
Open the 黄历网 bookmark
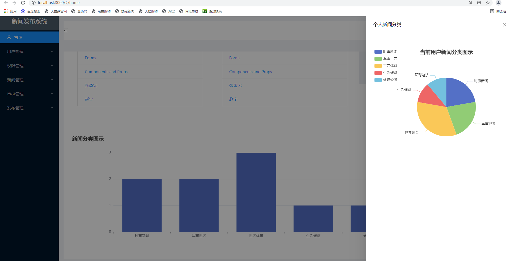[79, 11]
